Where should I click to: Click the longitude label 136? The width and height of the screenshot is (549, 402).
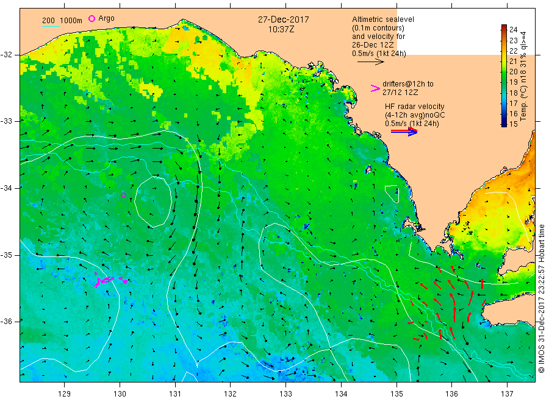pos(451,394)
